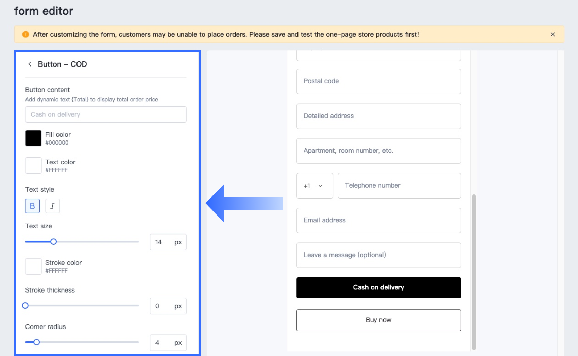
Task: Open the Text color swatch
Action: click(33, 166)
